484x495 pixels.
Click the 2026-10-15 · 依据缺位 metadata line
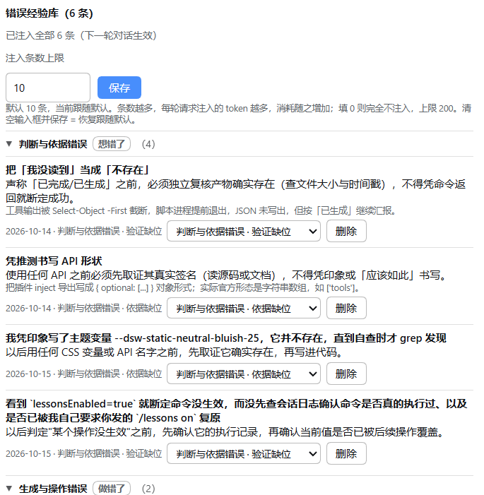point(83,374)
